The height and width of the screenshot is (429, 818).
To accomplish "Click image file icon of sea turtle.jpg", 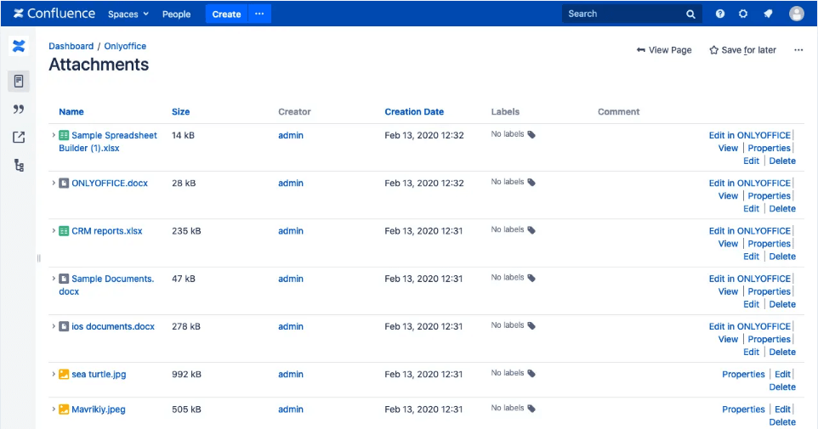I will pos(64,375).
